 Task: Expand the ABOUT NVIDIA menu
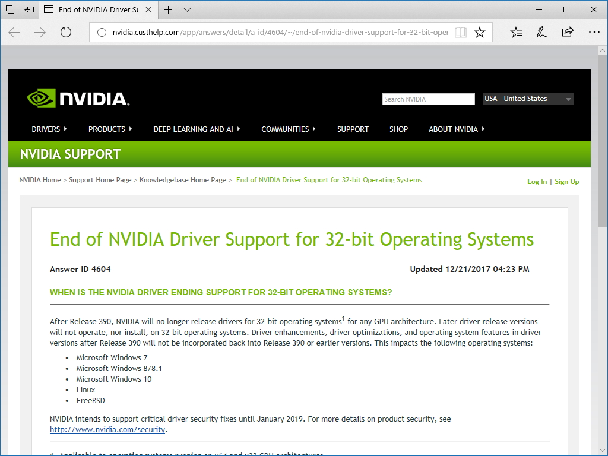(x=457, y=129)
